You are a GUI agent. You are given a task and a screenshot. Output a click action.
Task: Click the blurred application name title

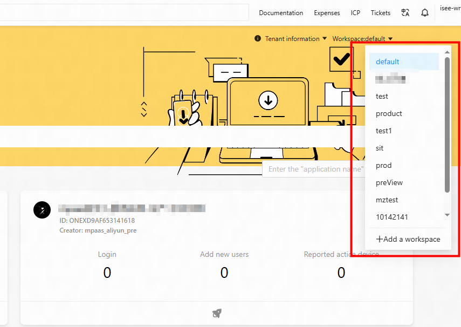click(x=132, y=208)
